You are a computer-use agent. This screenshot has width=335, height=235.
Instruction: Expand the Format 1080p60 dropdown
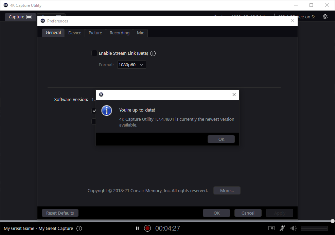(x=131, y=65)
